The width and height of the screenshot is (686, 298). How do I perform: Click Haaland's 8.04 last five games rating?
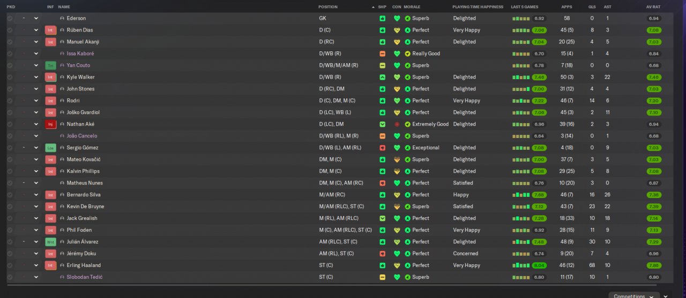(x=539, y=265)
